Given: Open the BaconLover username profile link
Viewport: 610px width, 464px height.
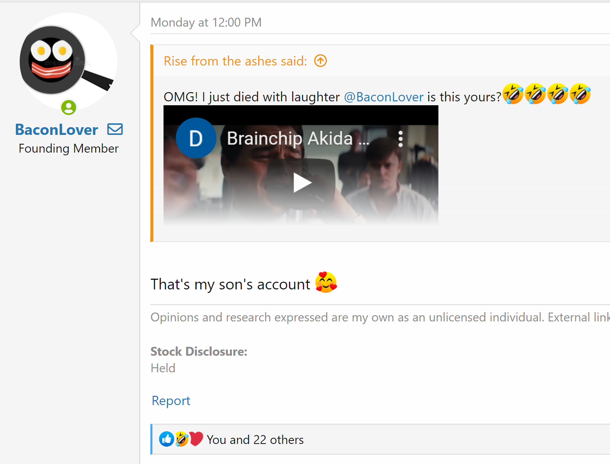Looking at the screenshot, I should 57,130.
